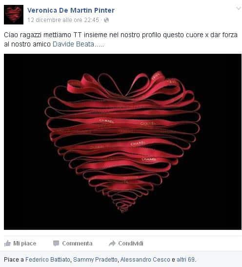The height and width of the screenshot is (267, 242).
Task: Open Veronica's heart profile picture thumbnail
Action: click(14, 15)
